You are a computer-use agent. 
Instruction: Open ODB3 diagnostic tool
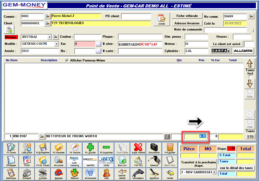[x=106, y=161]
